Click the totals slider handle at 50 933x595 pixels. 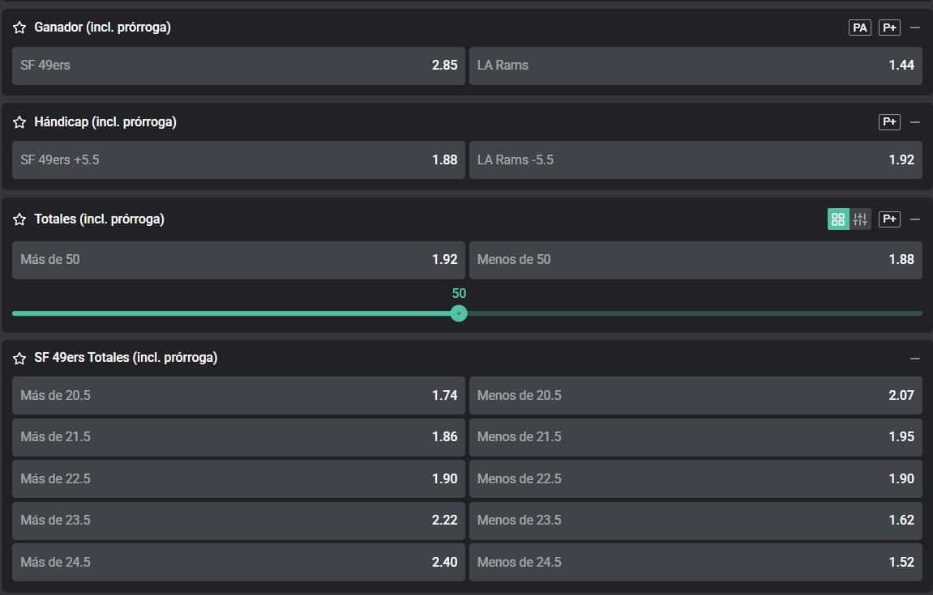pyautogui.click(x=459, y=313)
